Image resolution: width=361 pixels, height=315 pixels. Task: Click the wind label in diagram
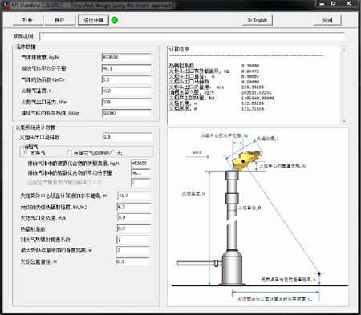pos(197,152)
